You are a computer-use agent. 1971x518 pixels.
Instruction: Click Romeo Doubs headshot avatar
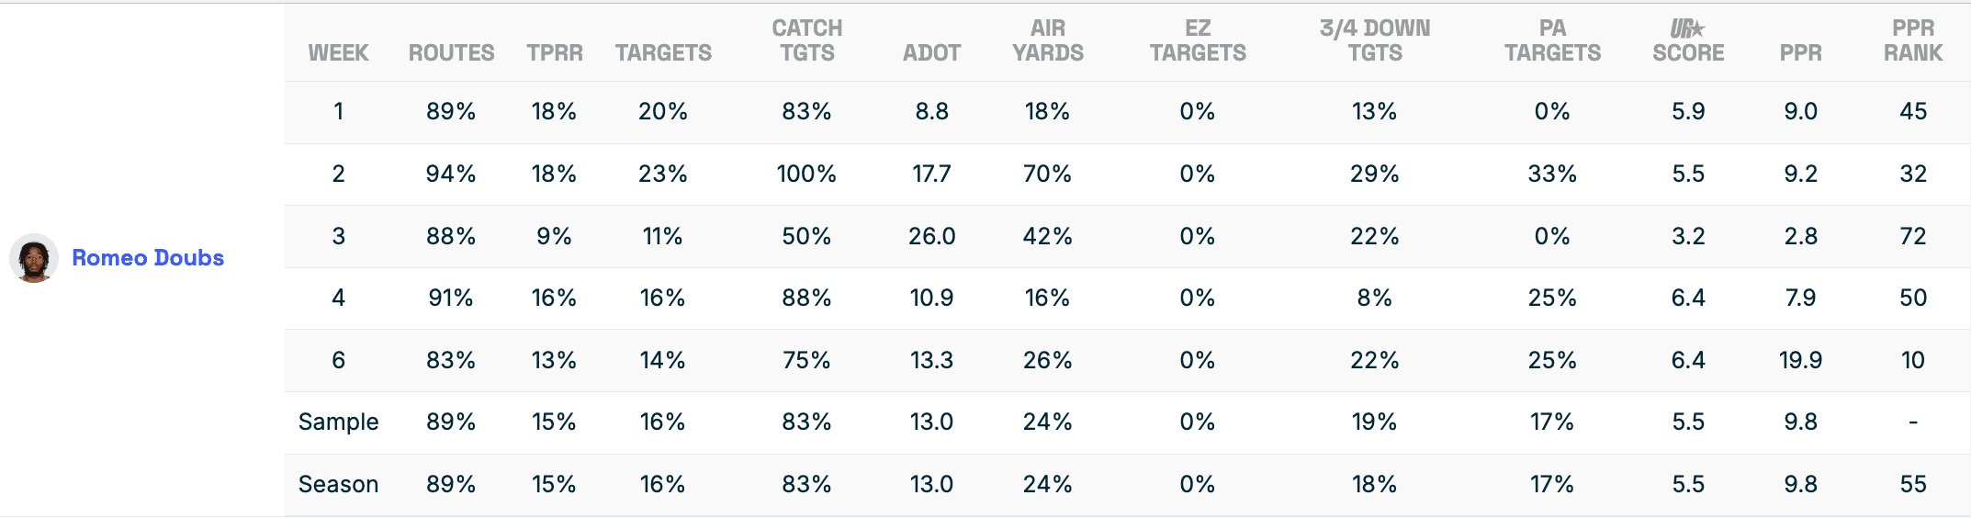click(x=34, y=258)
